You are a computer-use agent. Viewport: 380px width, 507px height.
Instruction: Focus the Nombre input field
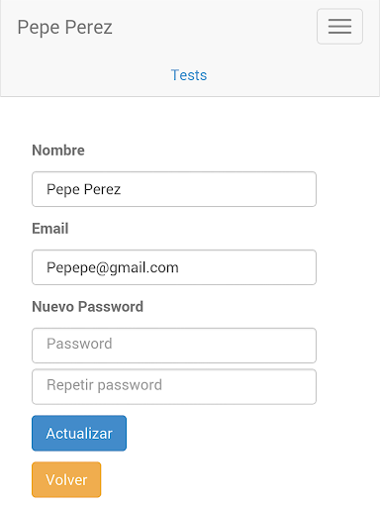click(x=174, y=189)
